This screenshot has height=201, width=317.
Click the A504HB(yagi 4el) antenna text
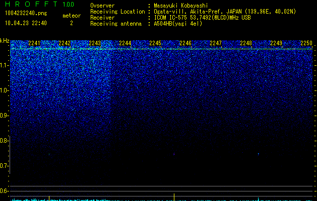[178, 24]
